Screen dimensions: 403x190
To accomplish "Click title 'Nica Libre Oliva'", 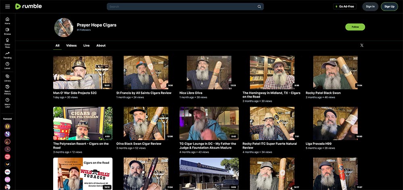I will tap(191, 93).
